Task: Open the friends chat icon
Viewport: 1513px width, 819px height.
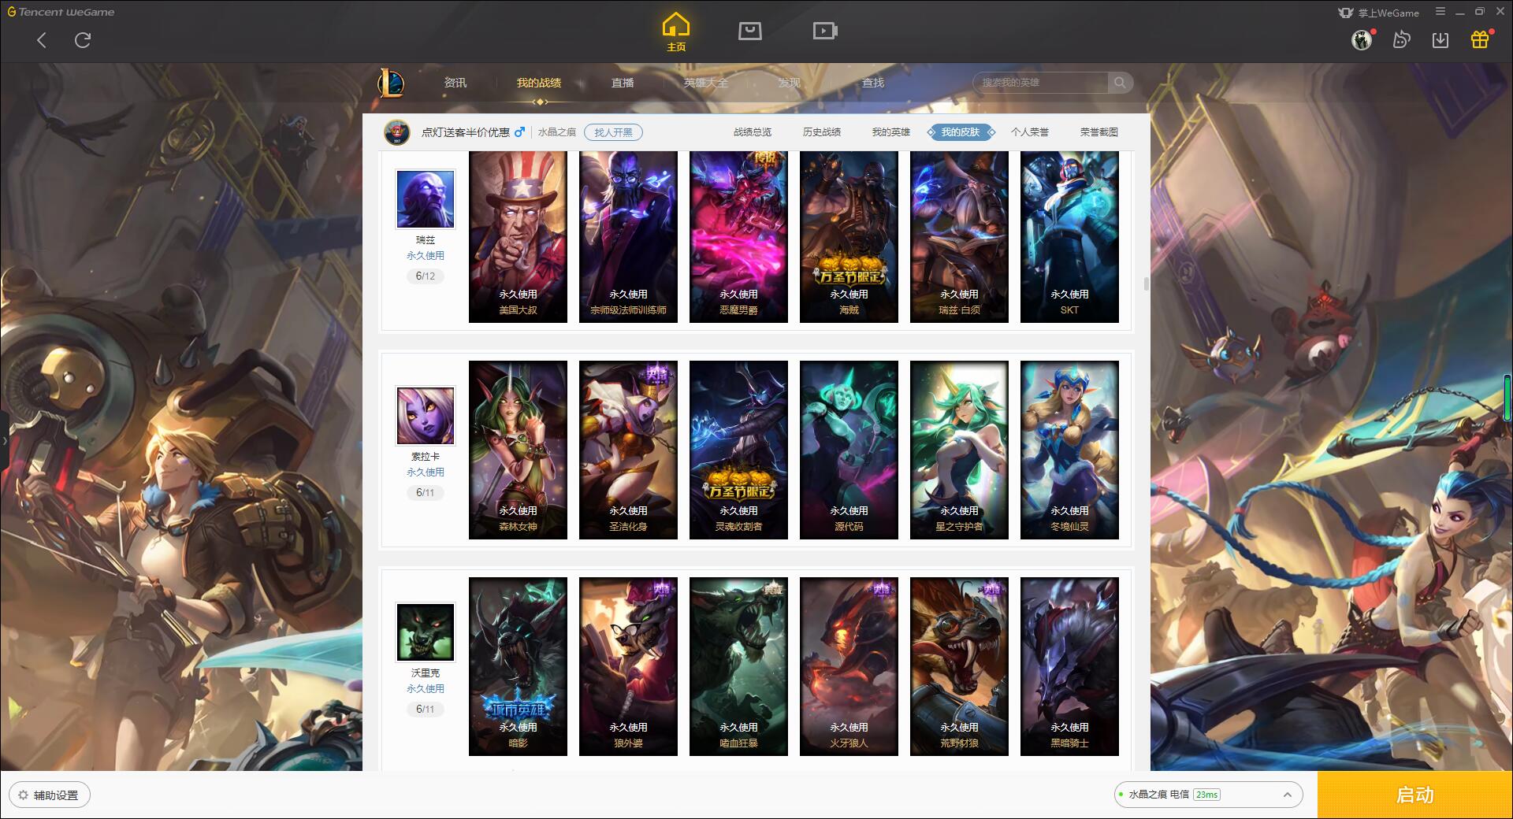Action: (1401, 39)
